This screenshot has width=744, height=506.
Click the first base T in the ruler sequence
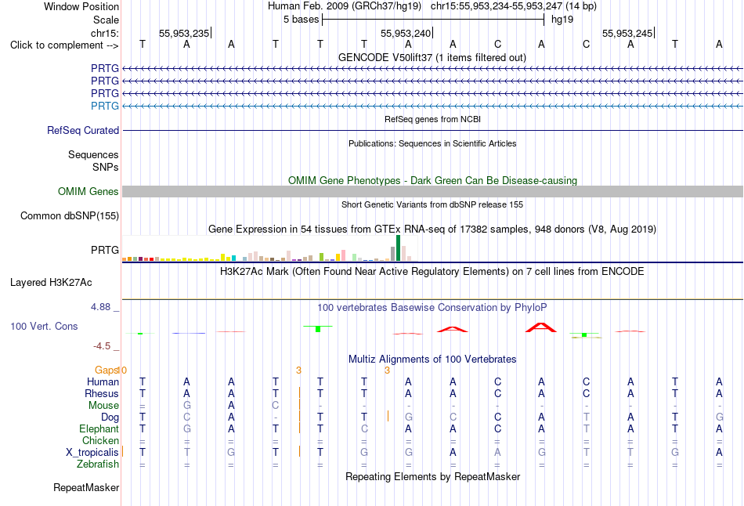pyautogui.click(x=143, y=44)
